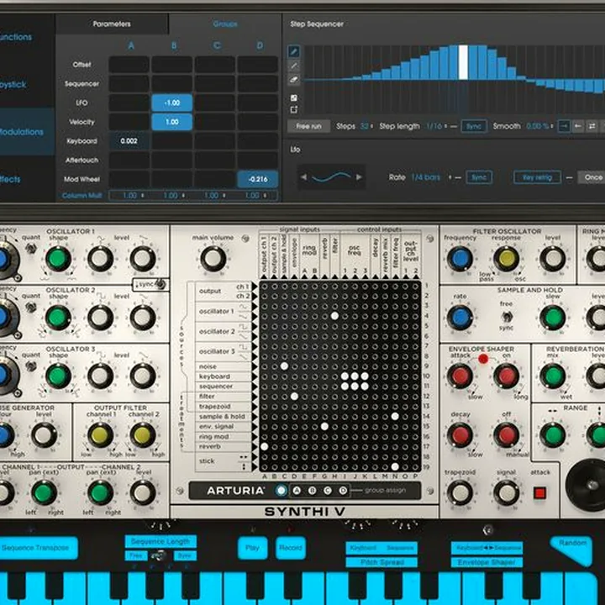Click group assign button B

(312, 491)
